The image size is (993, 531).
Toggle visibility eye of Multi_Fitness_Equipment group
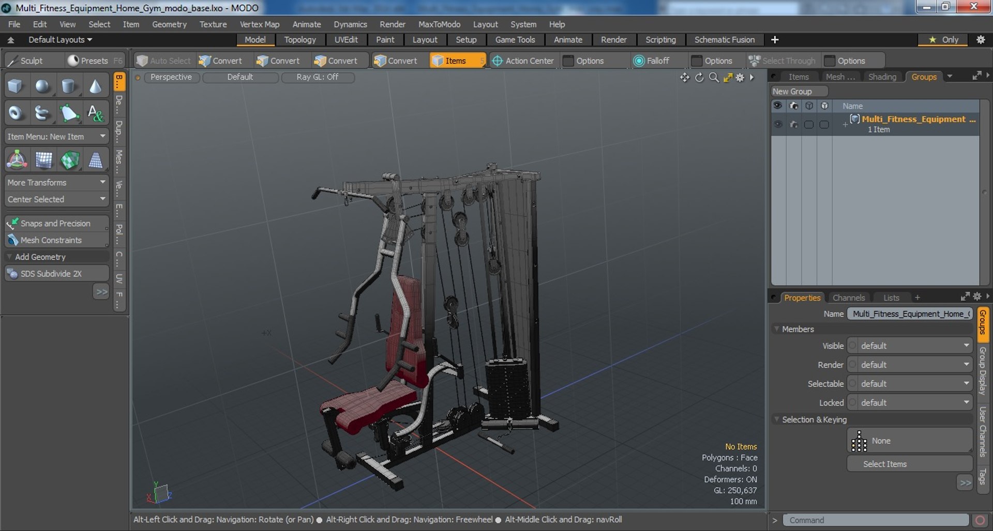coord(778,124)
